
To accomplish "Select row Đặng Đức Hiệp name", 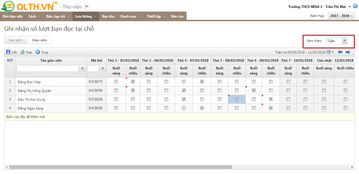I will (x=29, y=82).
